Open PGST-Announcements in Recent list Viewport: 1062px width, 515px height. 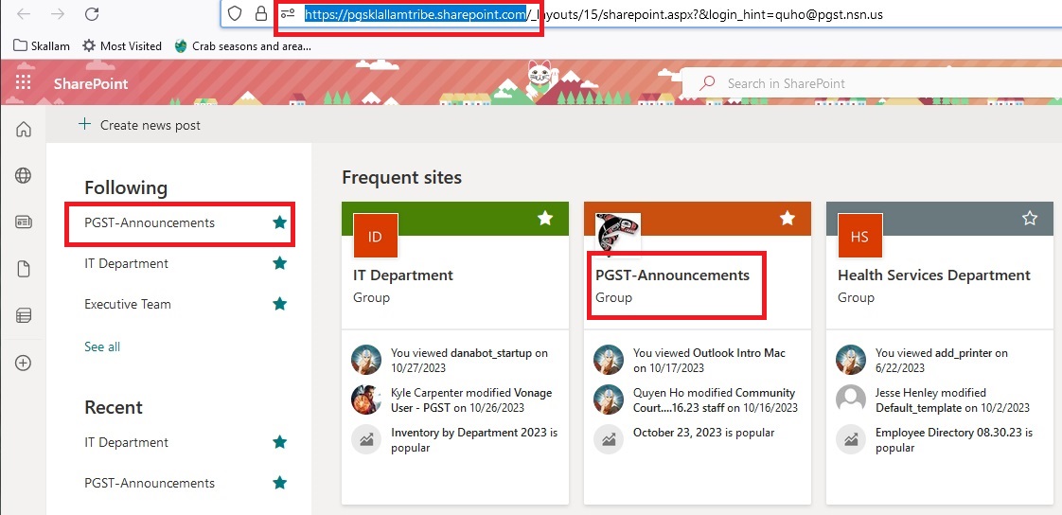pos(149,483)
